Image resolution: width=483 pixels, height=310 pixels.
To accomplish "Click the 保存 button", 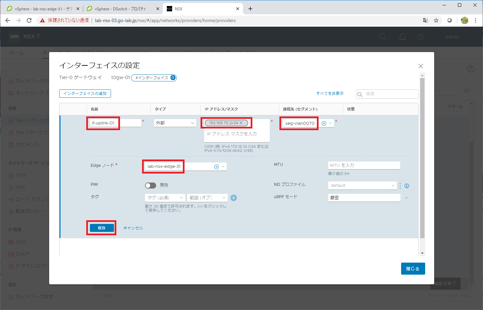I will click(102, 228).
